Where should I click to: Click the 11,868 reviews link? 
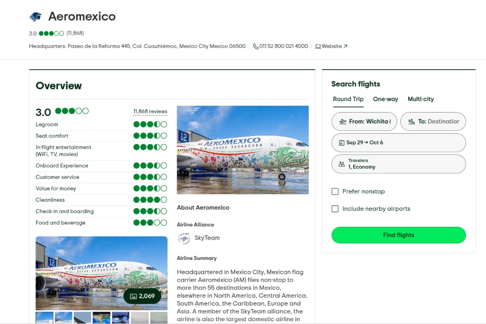[150, 111]
